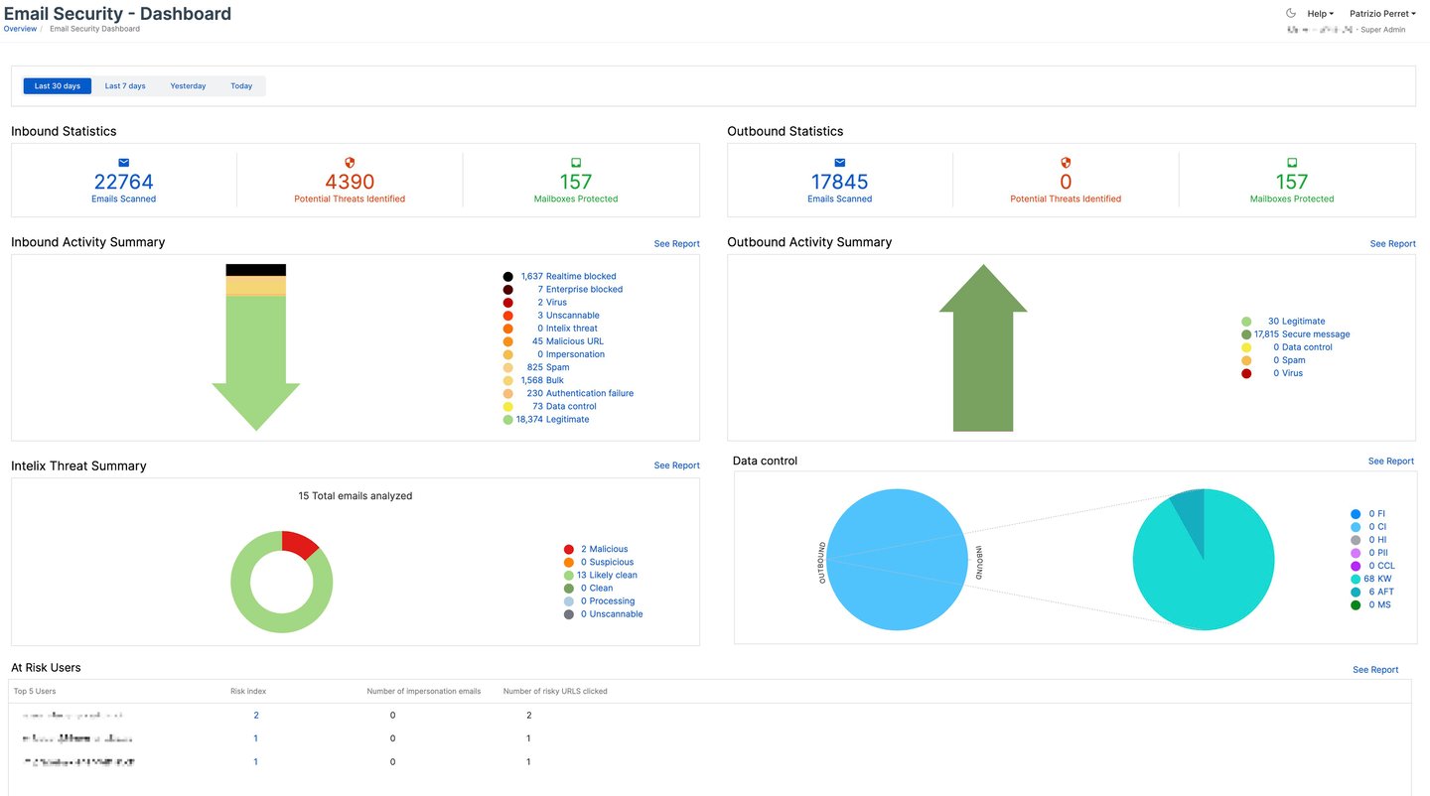Click the 0 Clean Intelix entry

coord(597,588)
